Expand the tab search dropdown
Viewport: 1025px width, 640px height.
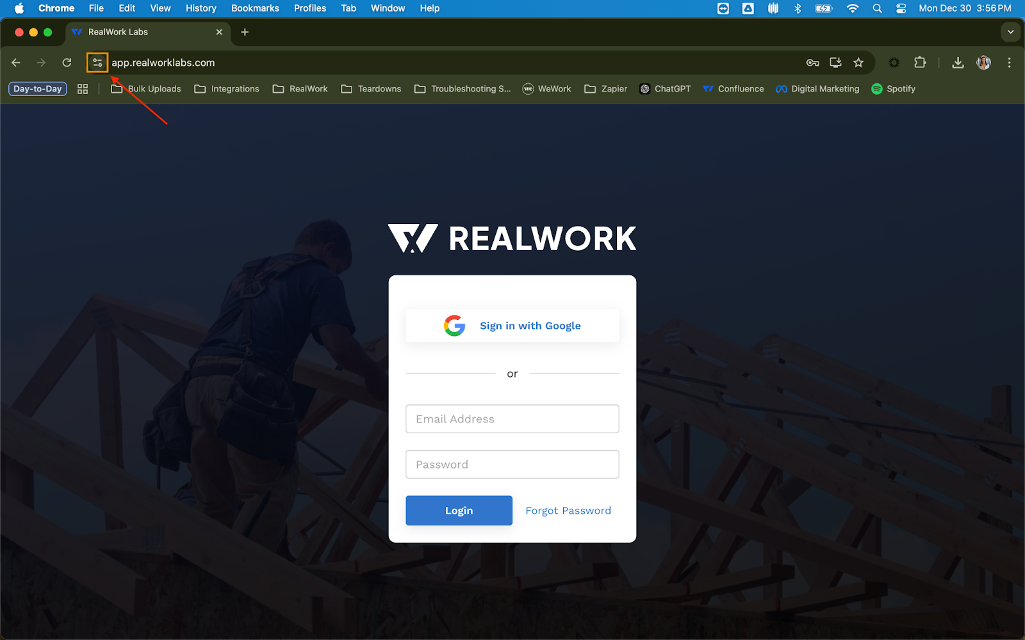1010,32
